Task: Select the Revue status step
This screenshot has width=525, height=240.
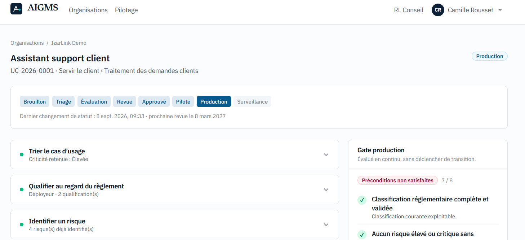Action: pos(125,101)
